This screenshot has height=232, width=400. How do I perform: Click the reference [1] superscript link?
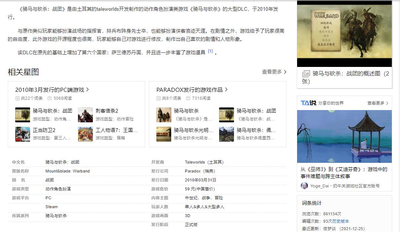[210, 51]
